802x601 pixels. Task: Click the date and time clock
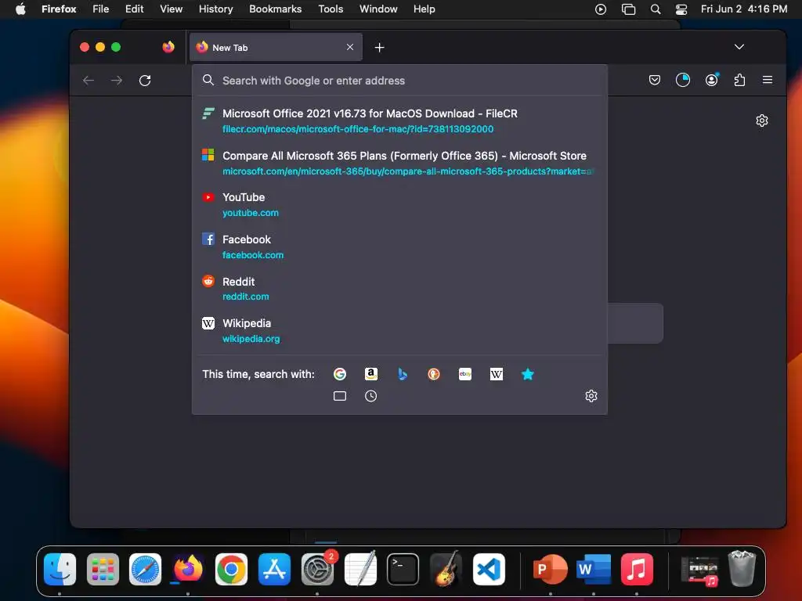pos(744,9)
